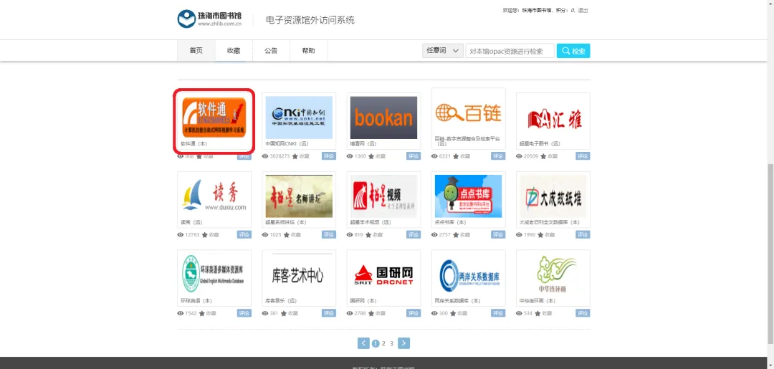Click 评论 button under 中国知网CNKI

(329, 156)
